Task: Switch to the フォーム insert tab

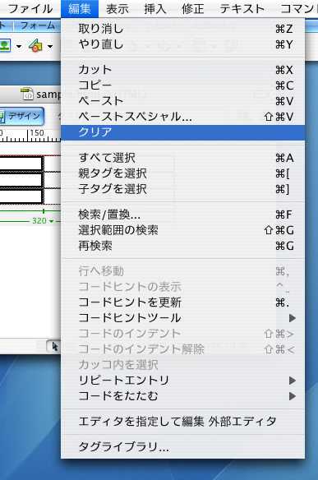Action: click(37, 25)
